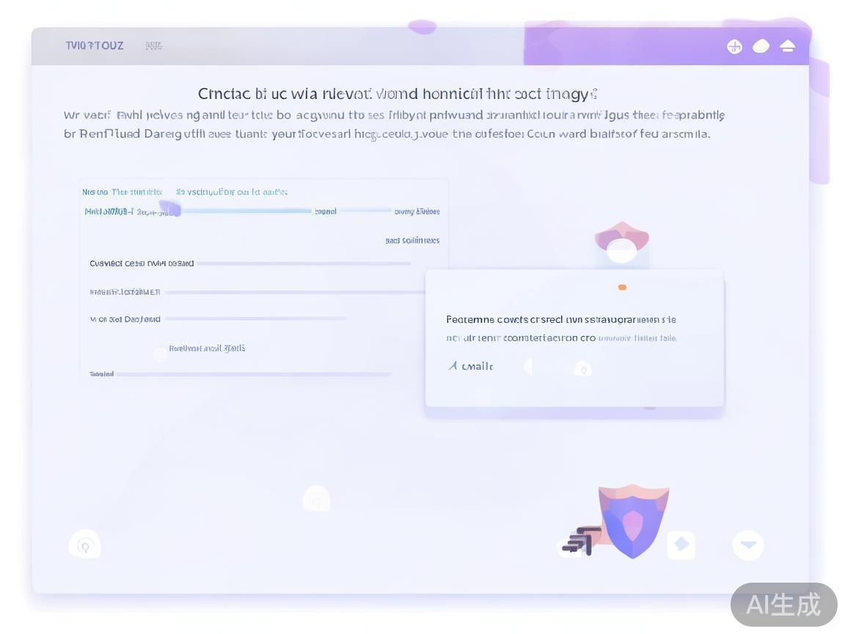Click the left arrow icon in card

[x=528, y=367]
